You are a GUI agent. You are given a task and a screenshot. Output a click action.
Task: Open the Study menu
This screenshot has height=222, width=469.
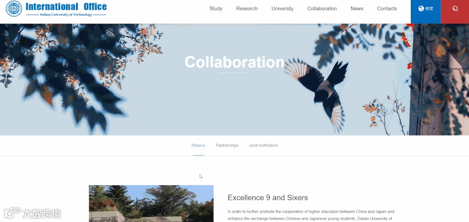click(216, 9)
